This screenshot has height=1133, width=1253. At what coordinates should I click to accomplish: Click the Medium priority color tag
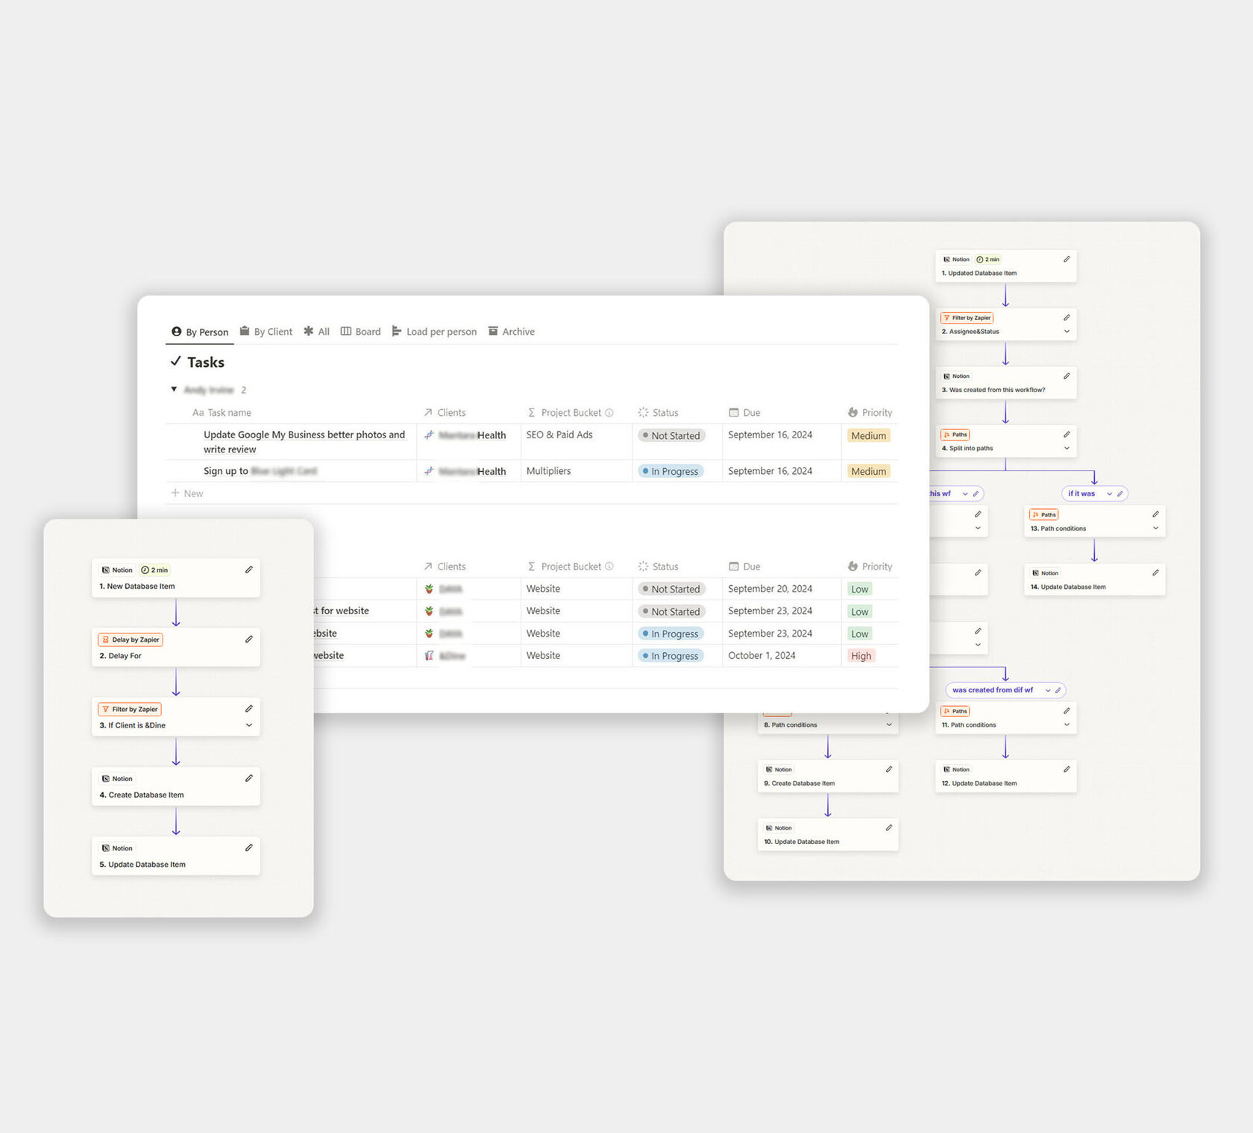click(867, 435)
